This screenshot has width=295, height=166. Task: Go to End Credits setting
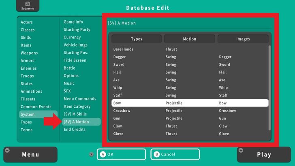point(75,130)
